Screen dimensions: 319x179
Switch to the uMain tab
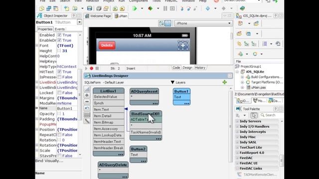tap(121, 16)
